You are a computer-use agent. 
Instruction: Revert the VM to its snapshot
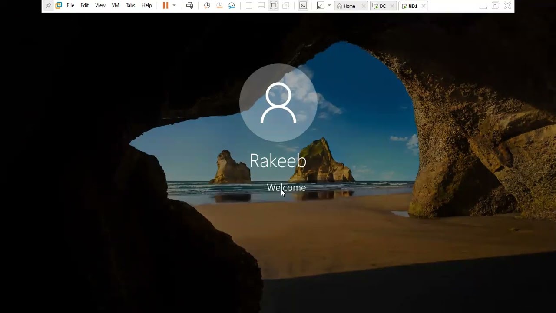point(219,6)
